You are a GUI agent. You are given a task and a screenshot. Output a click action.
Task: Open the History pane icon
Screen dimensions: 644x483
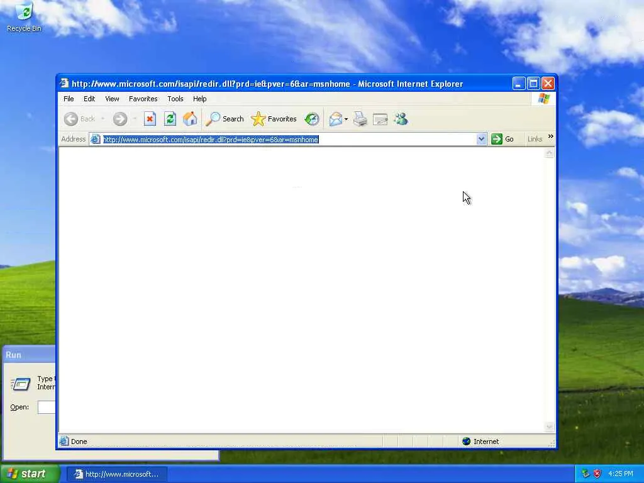click(x=312, y=119)
